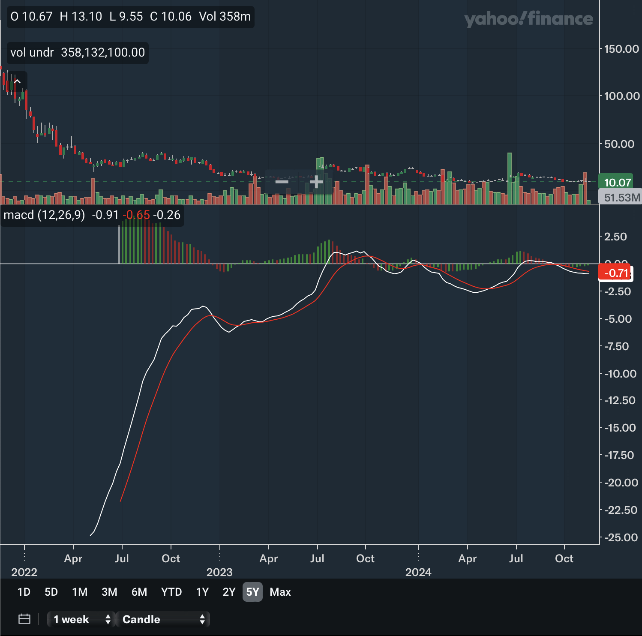The width and height of the screenshot is (642, 636).
Task: Choose the 6M time range
Action: click(139, 592)
